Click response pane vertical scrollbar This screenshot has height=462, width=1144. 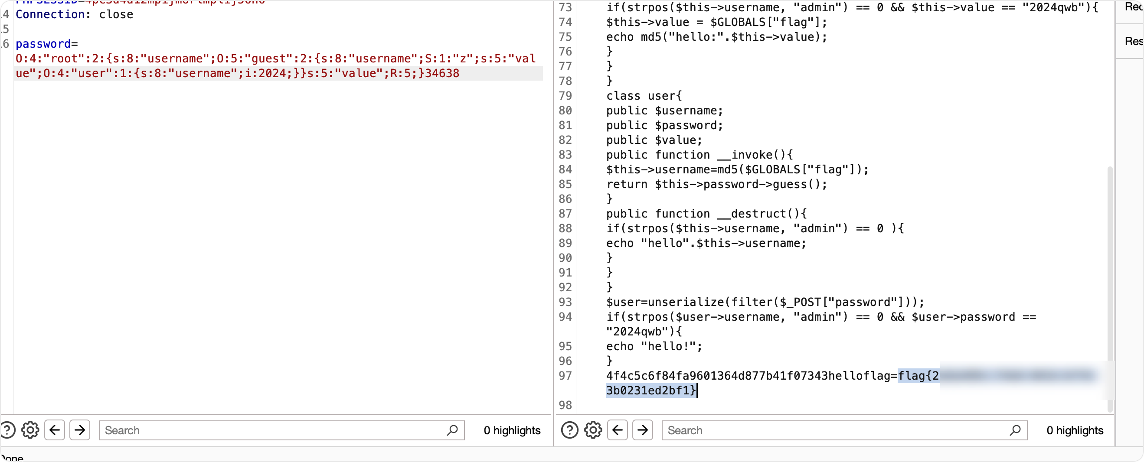(x=1110, y=289)
